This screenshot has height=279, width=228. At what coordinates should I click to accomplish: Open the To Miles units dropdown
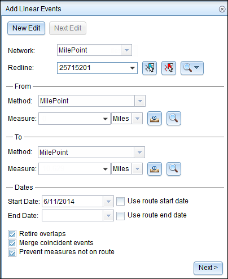(137, 169)
